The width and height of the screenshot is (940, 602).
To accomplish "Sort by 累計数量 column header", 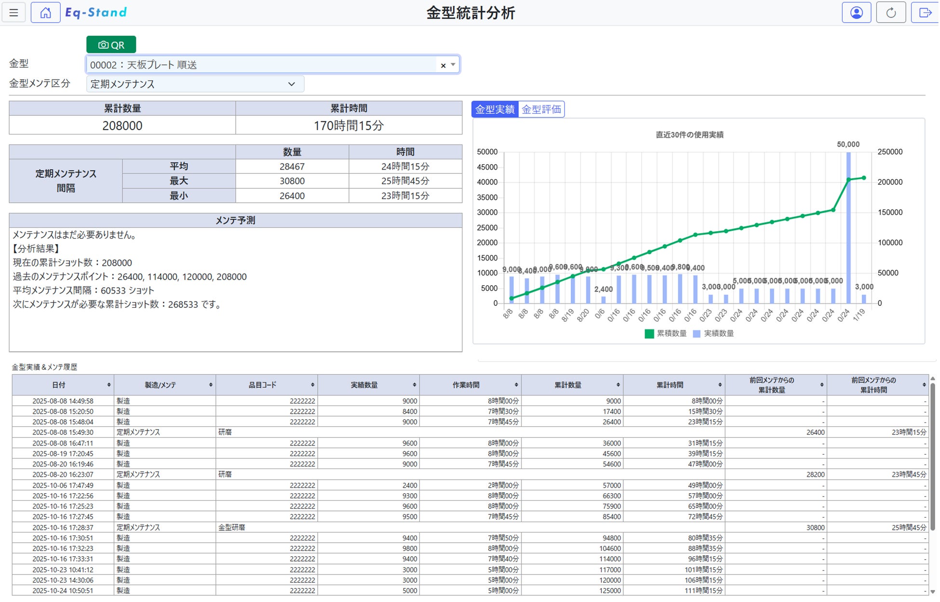I will click(567, 385).
